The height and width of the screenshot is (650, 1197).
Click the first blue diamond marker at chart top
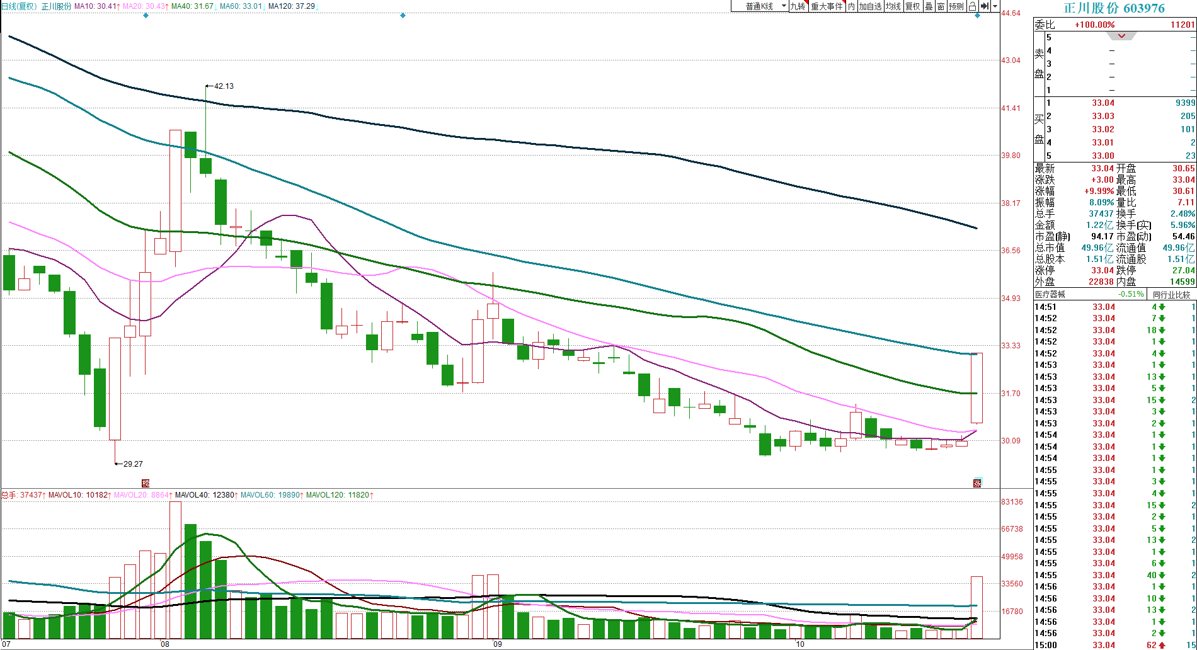pos(146,16)
